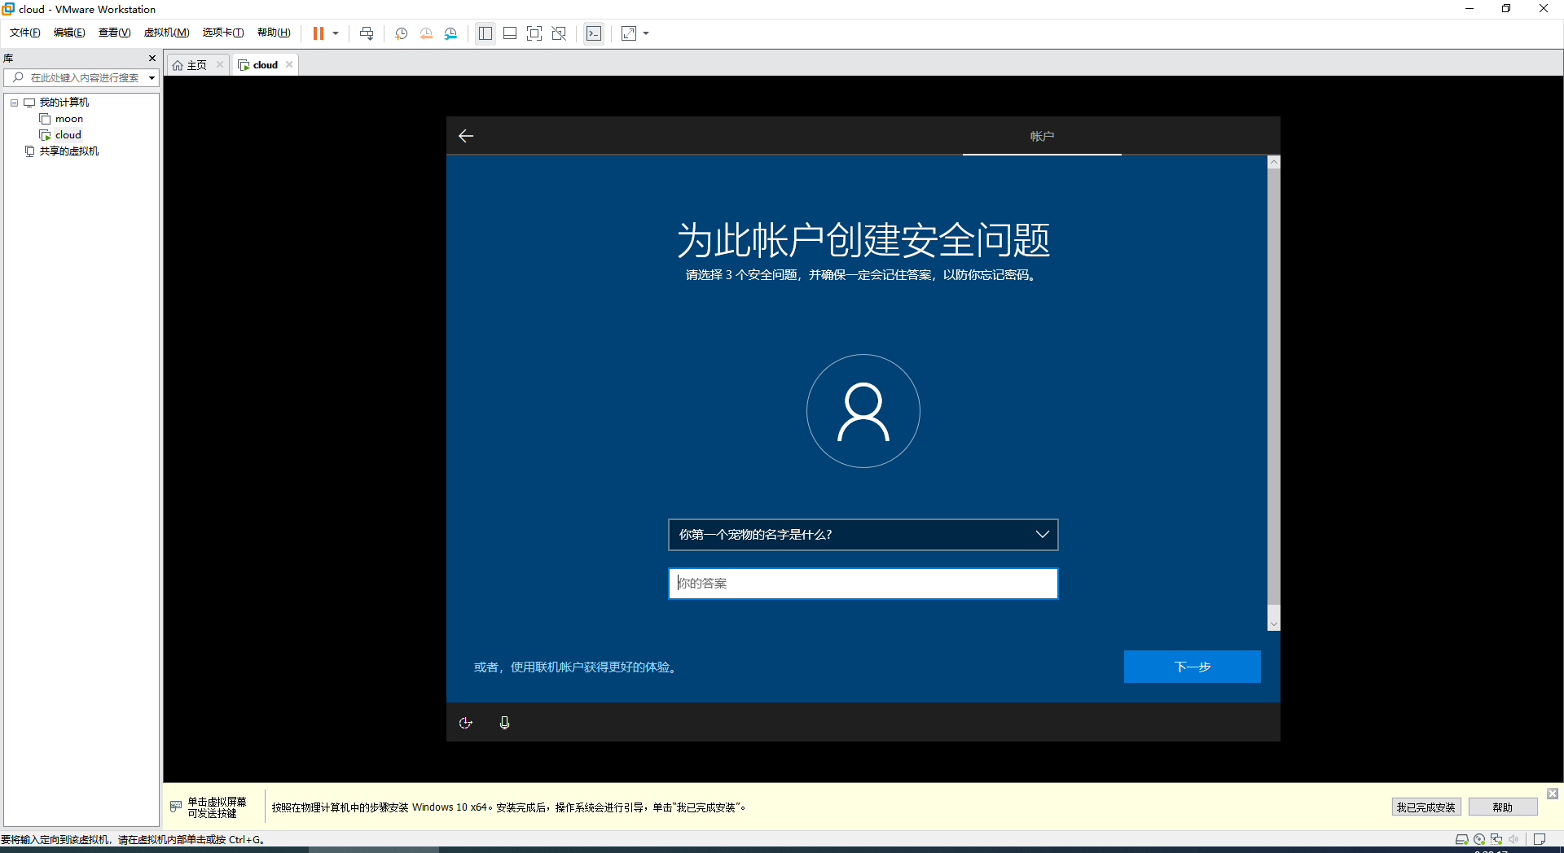Click the Send Ctrl+Alt+Del toolbar icon
Image resolution: width=1564 pixels, height=853 pixels.
point(367,33)
